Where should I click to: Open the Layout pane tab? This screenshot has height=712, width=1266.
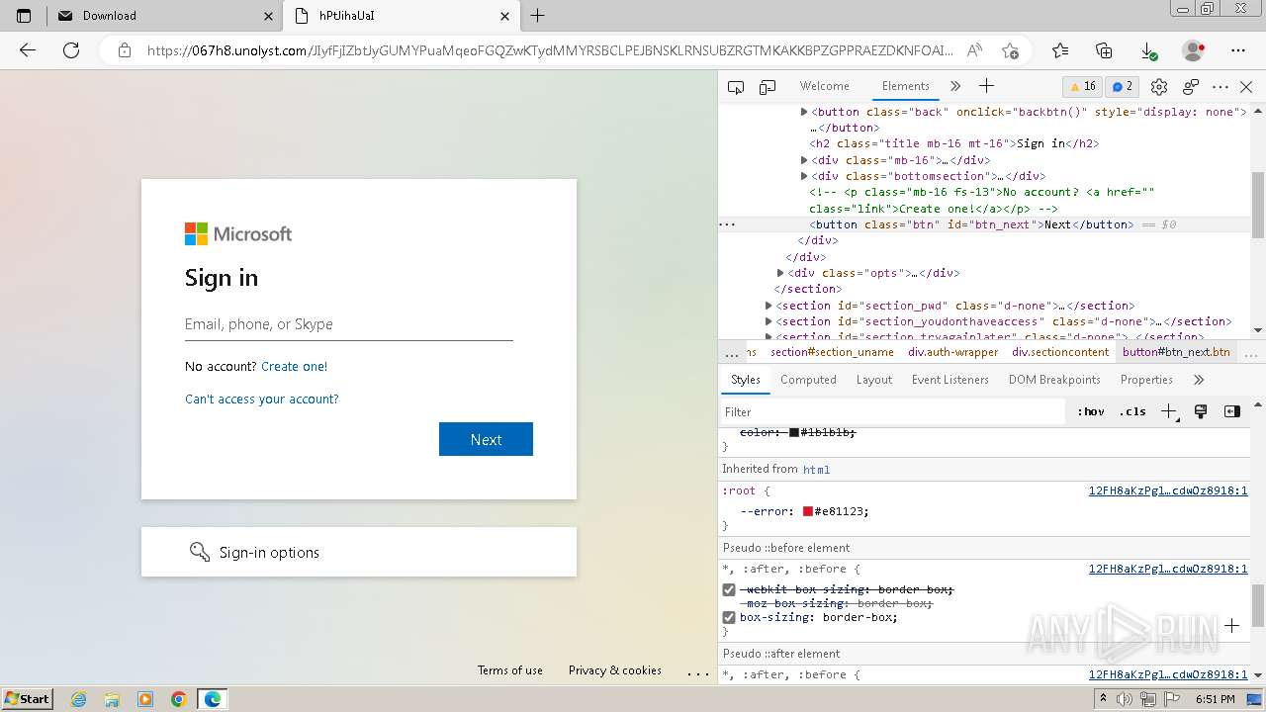874,380
